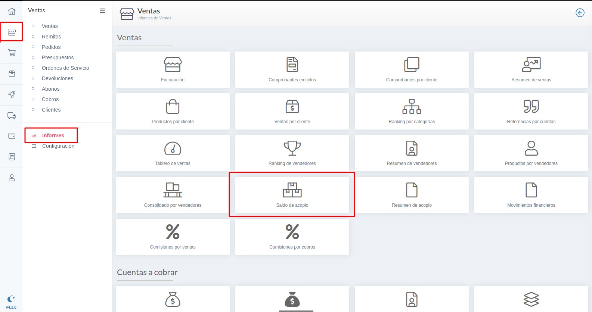The image size is (592, 312).
Task: Click the home icon in left sidebar
Action: coord(12,11)
